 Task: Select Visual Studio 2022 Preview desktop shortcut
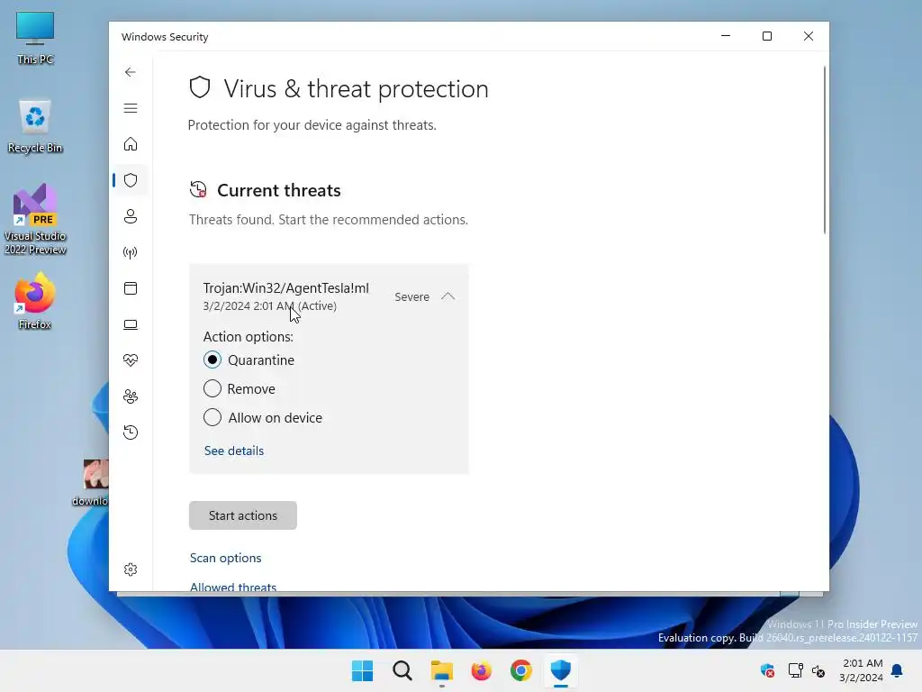[35, 219]
